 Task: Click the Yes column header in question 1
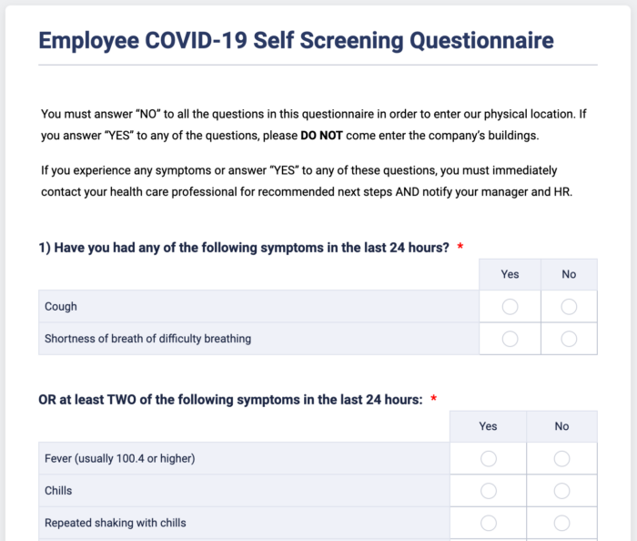pos(510,274)
